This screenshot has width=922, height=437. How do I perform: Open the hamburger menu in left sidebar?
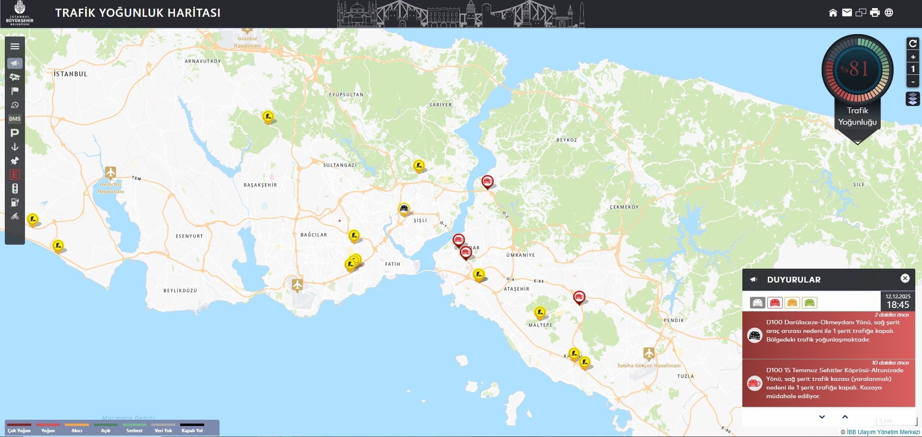coord(15,47)
